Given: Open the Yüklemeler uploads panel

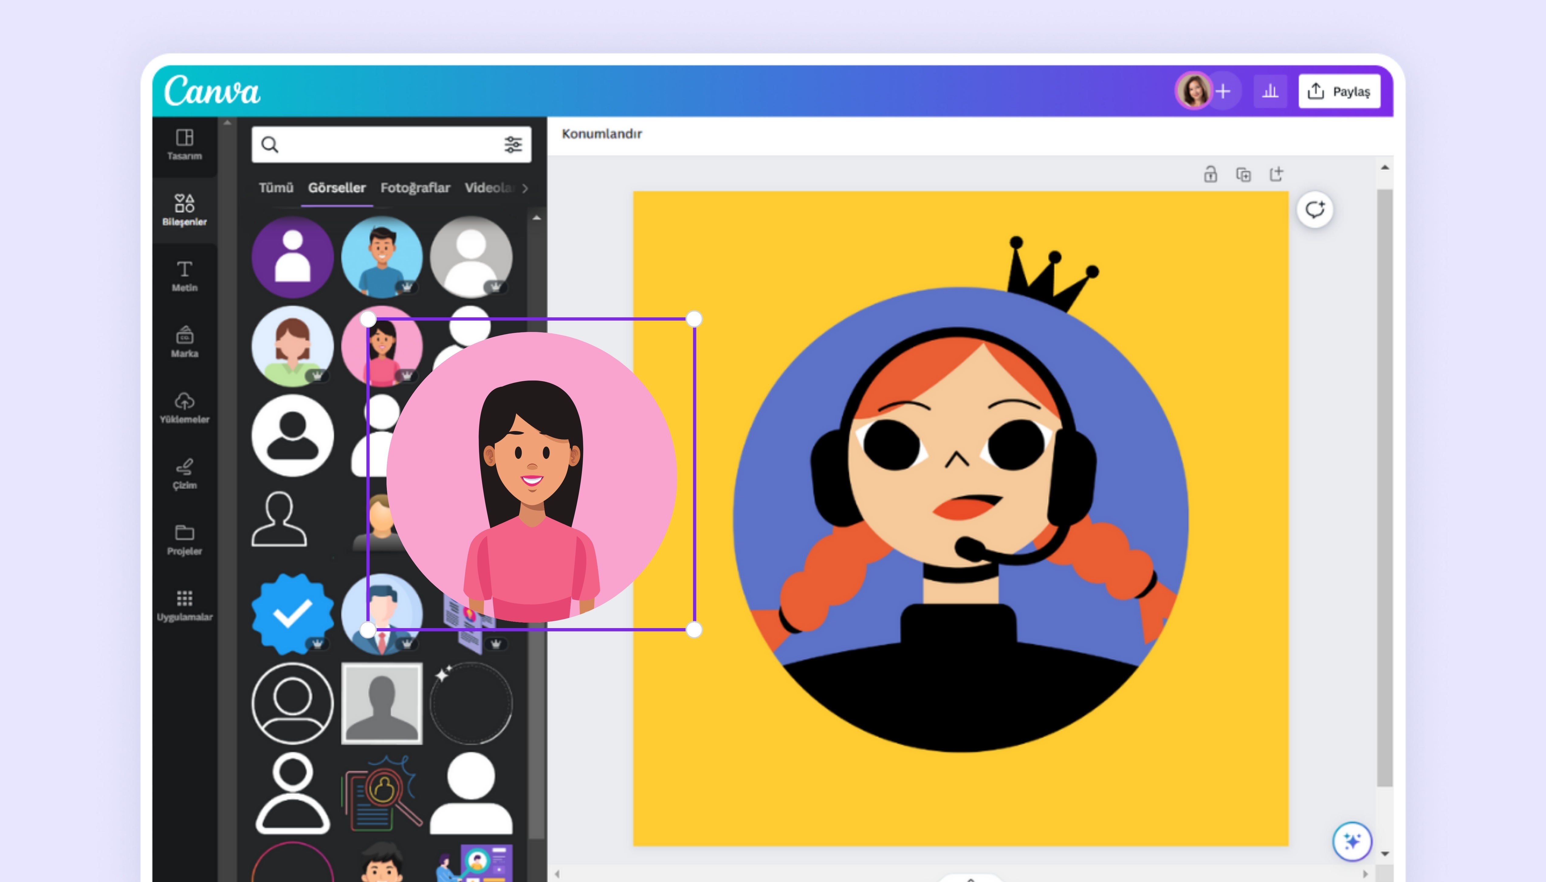Looking at the screenshot, I should click(184, 408).
